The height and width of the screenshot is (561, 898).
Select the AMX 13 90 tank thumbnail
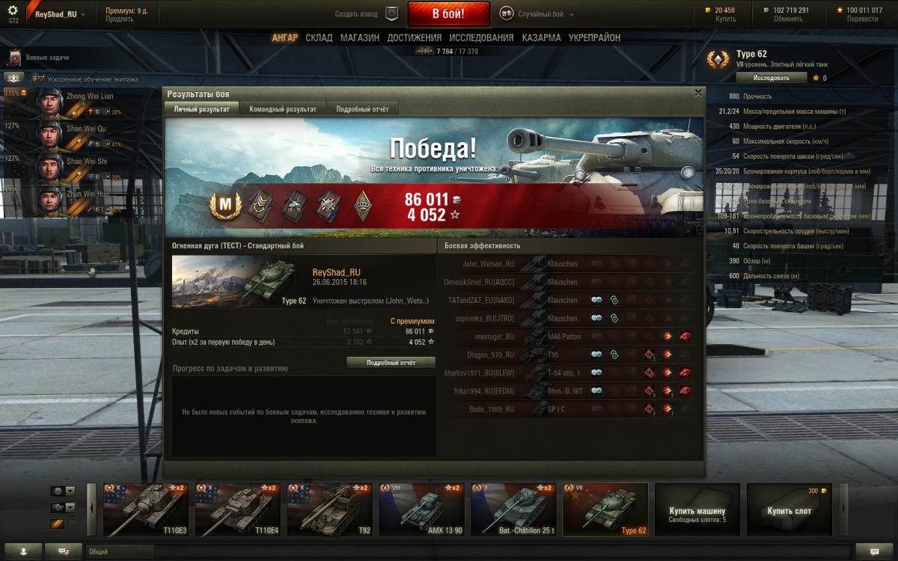coord(421,509)
